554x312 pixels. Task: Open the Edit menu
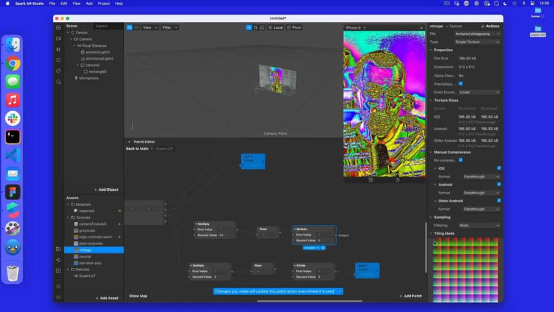64,3
